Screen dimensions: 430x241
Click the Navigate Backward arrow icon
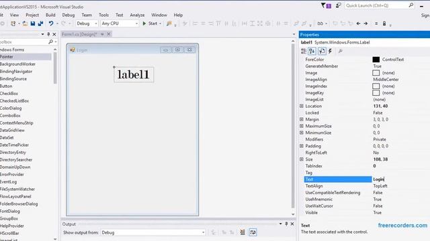[x=358, y=24]
